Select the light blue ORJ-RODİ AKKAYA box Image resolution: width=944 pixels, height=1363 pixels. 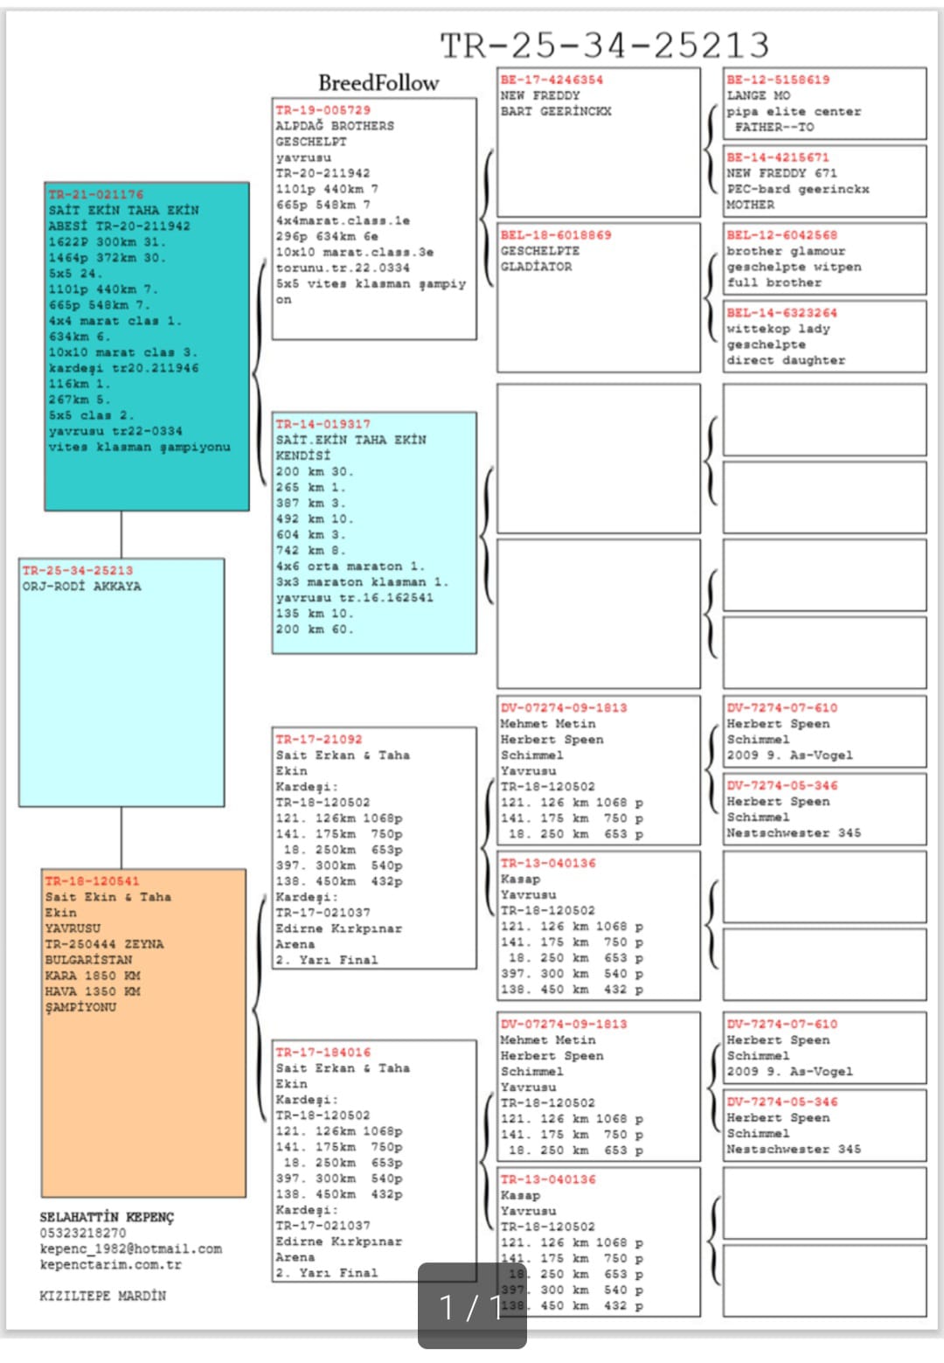point(121,682)
